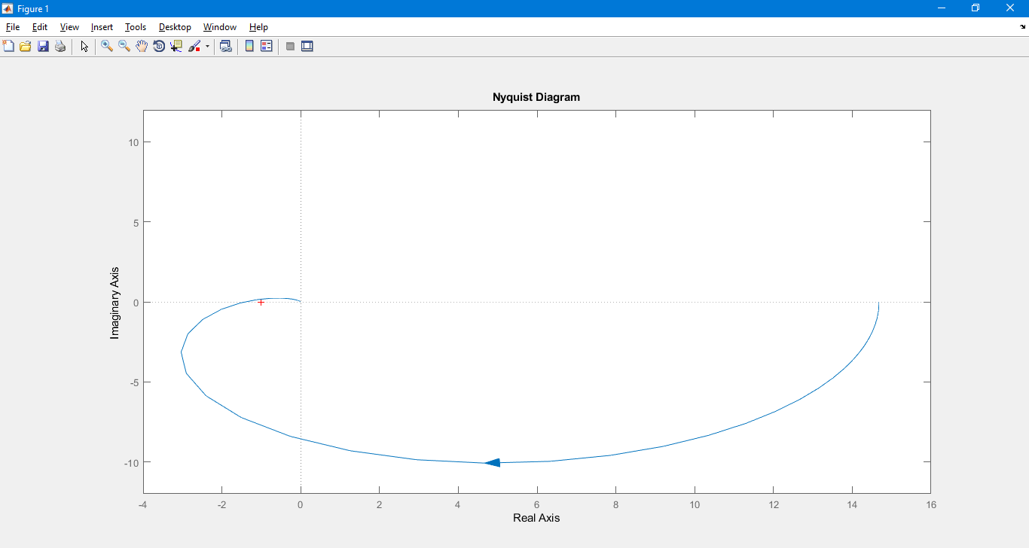Image resolution: width=1029 pixels, height=548 pixels.
Task: Open the Brush color dropdown arrow
Action: [207, 46]
